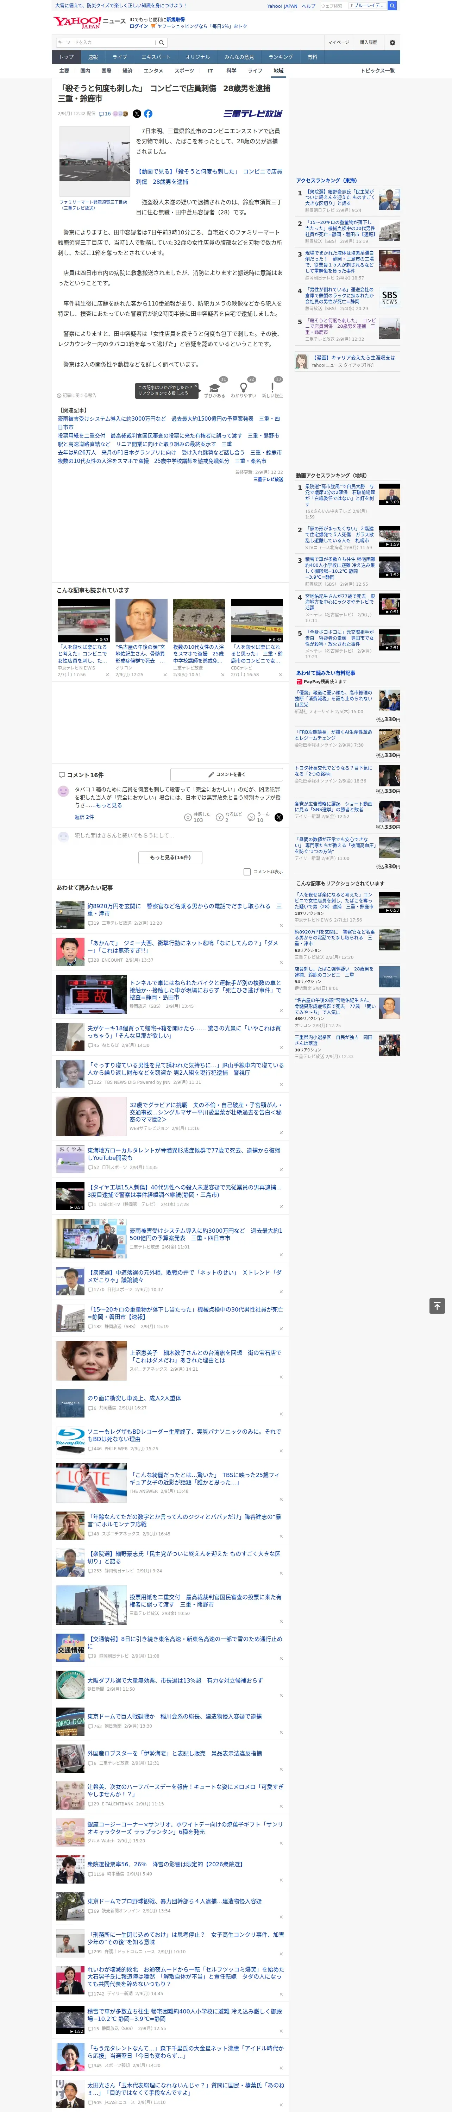The width and height of the screenshot is (452, 2112).
Task: Click the コメントを書く button
Action: click(x=226, y=774)
